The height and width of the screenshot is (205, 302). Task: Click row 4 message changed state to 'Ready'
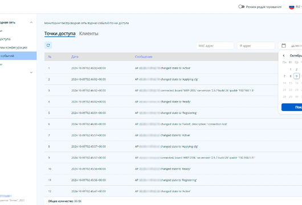click(162, 101)
